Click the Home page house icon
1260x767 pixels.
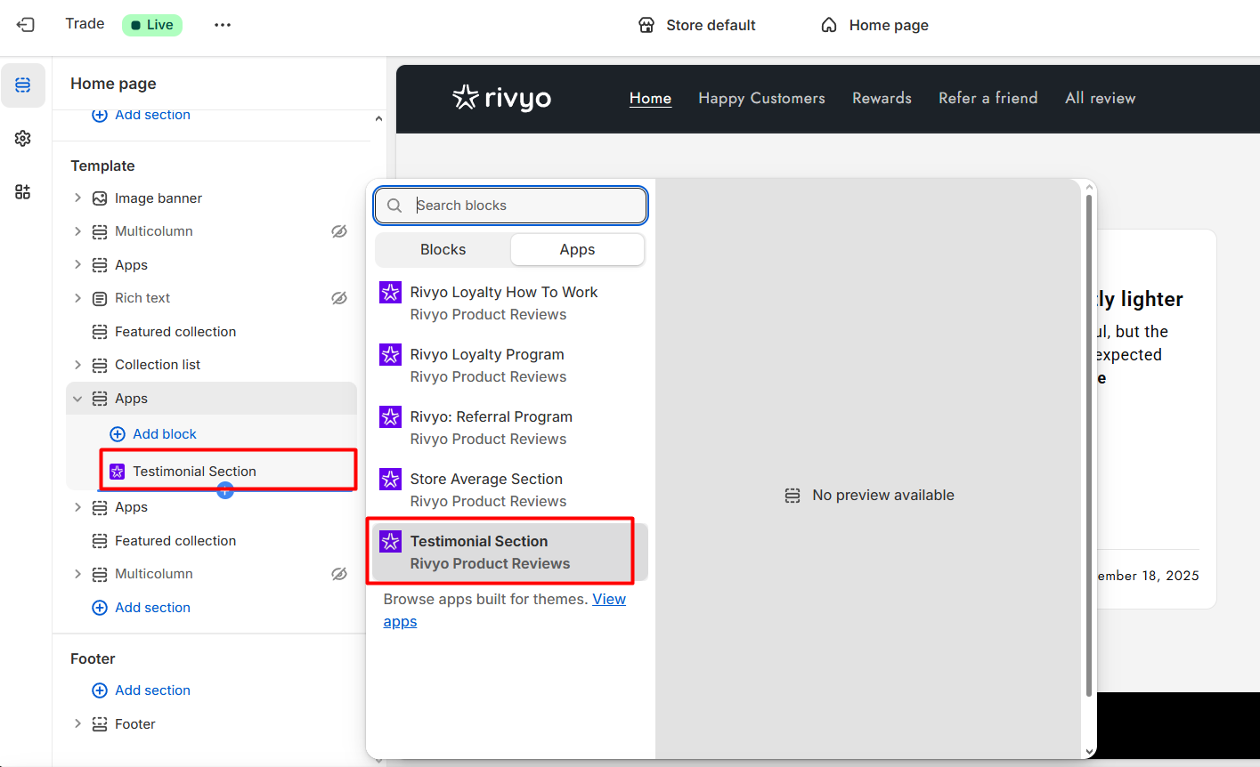point(829,25)
